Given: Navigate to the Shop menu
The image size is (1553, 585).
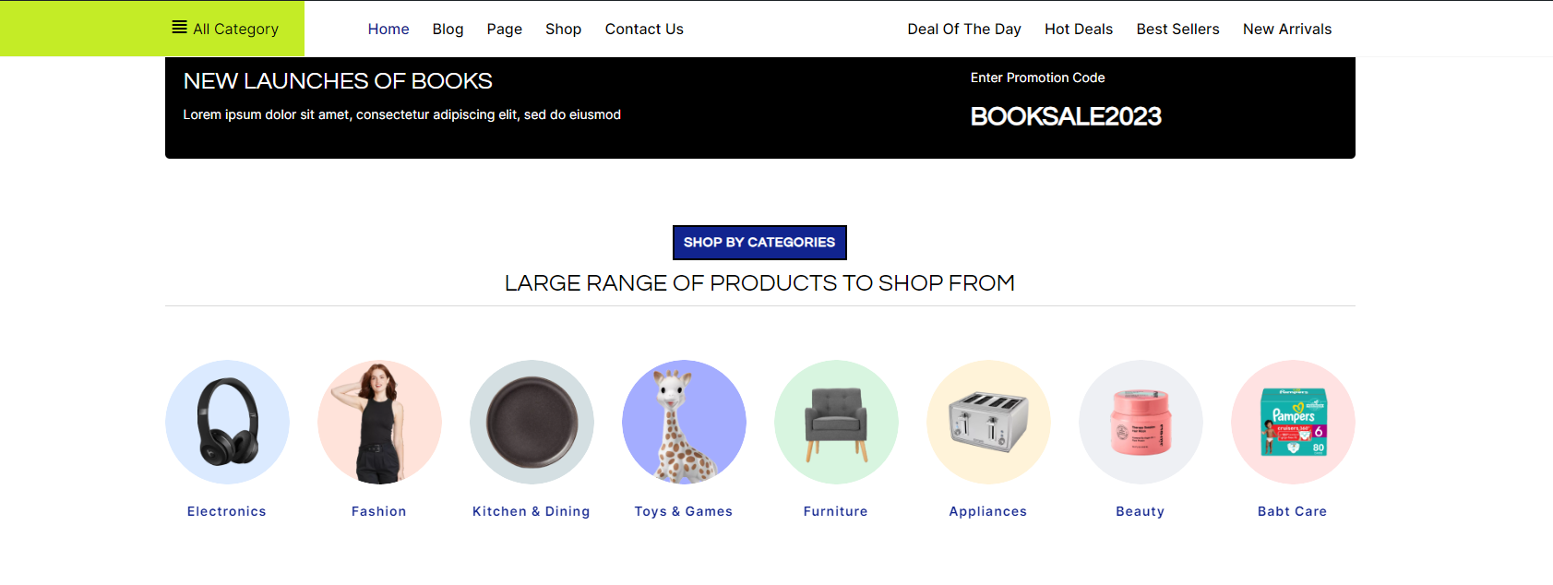Looking at the screenshot, I should pyautogui.click(x=563, y=30).
